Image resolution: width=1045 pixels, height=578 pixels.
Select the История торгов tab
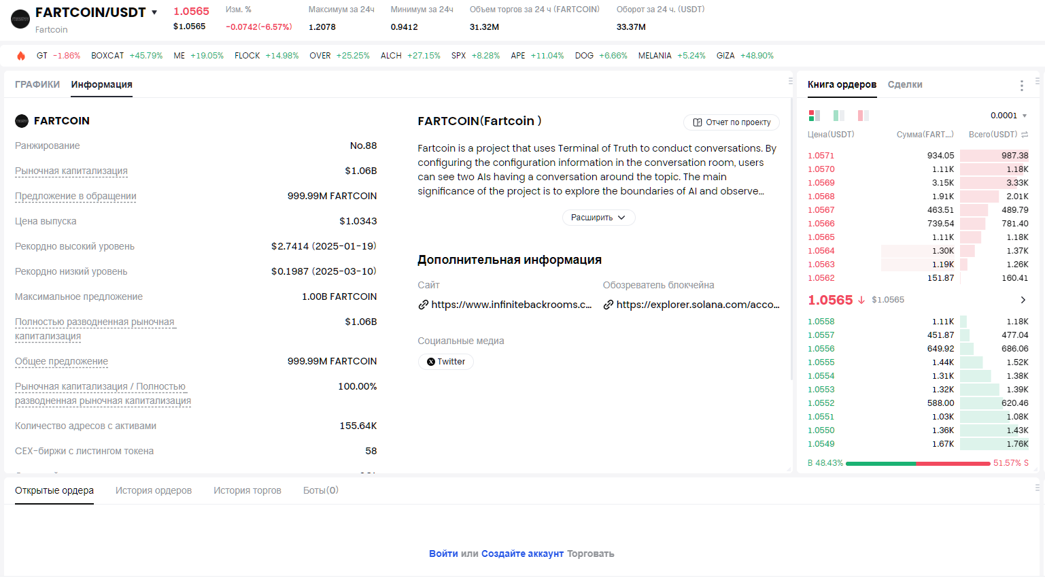(x=247, y=490)
